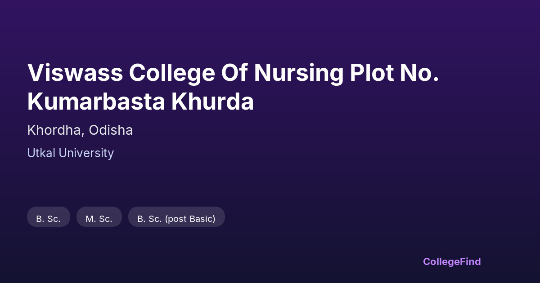Image resolution: width=540 pixels, height=283 pixels.
Task: Click the word "Utkal" in the affiliation line
Action: (41, 153)
